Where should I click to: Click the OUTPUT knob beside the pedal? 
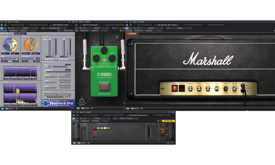coord(82,101)
